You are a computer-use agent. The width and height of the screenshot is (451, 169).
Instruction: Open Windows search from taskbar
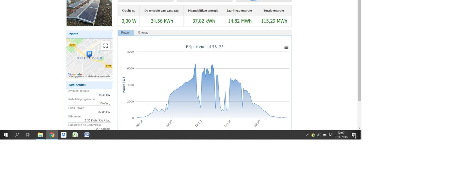click(17, 135)
